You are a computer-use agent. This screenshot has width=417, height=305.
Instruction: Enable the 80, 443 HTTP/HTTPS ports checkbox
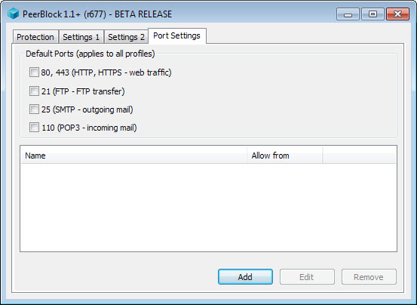tap(34, 72)
